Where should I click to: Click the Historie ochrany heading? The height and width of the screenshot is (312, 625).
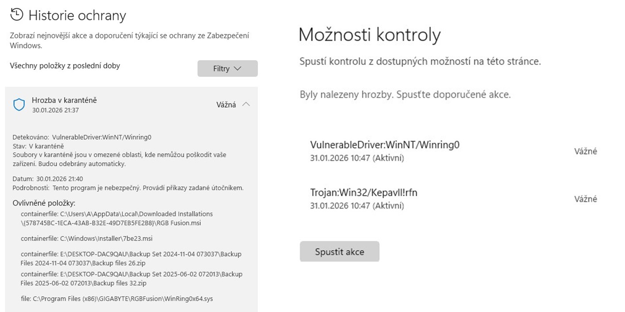coord(77,15)
